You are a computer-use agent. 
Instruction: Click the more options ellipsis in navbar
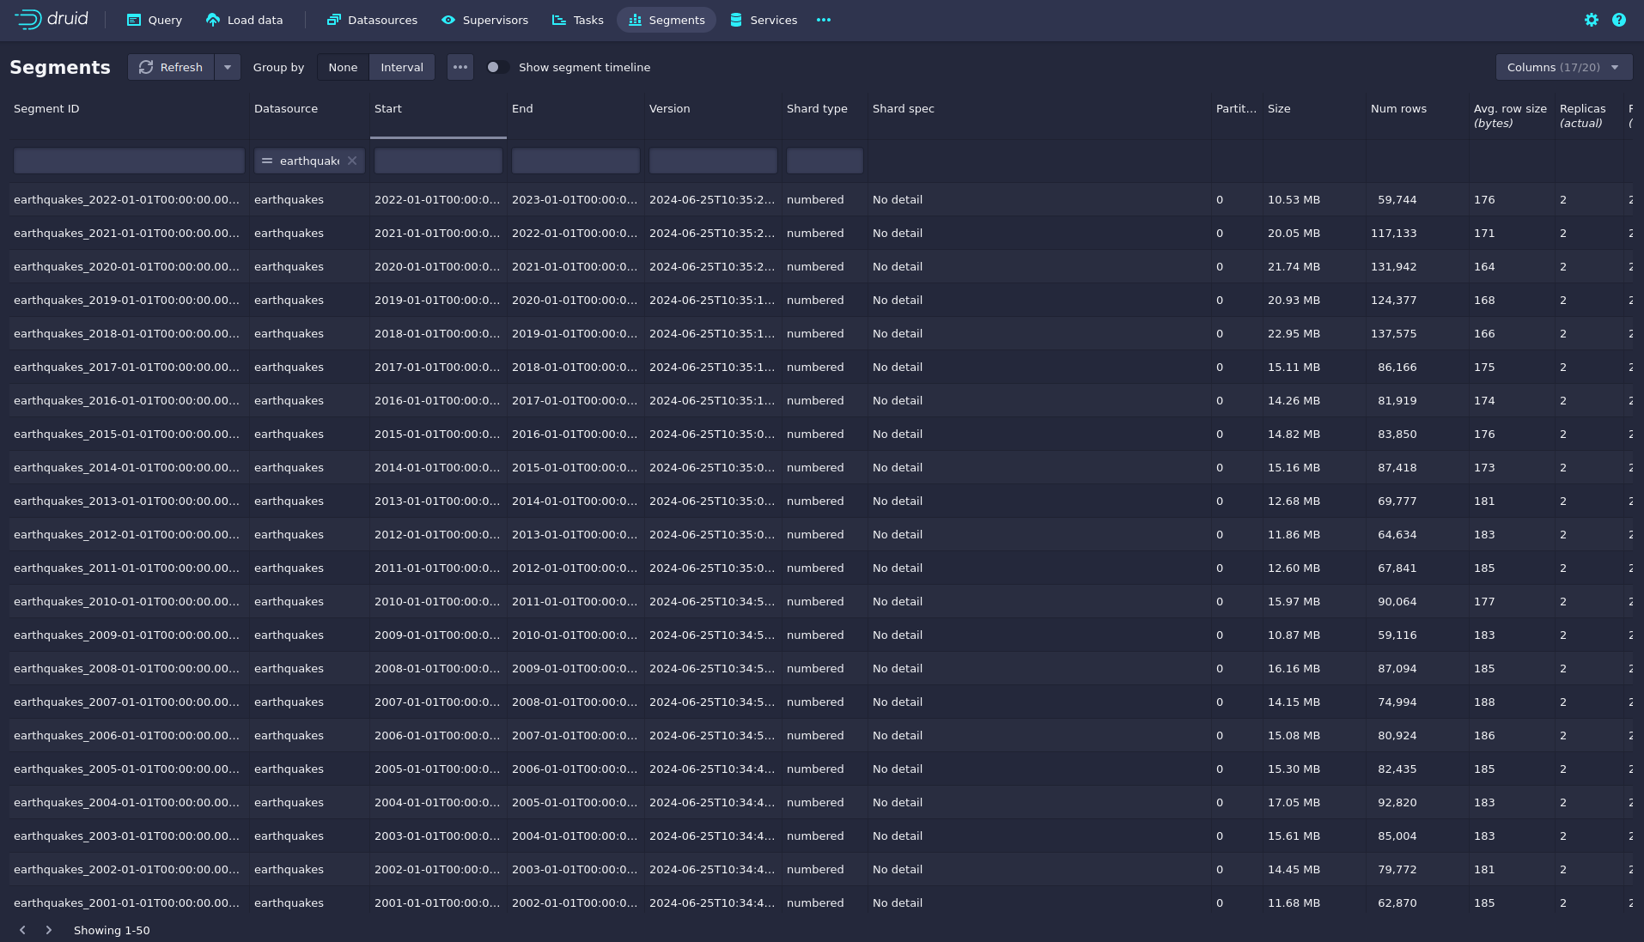click(x=823, y=20)
